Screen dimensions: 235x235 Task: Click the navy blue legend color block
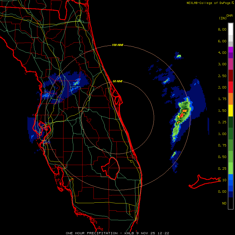(231, 194)
